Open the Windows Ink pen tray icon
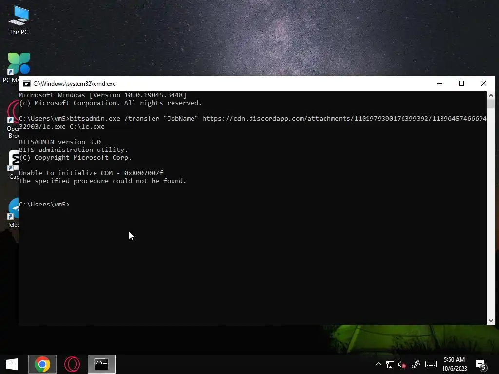The width and height of the screenshot is (499, 374). (415, 364)
